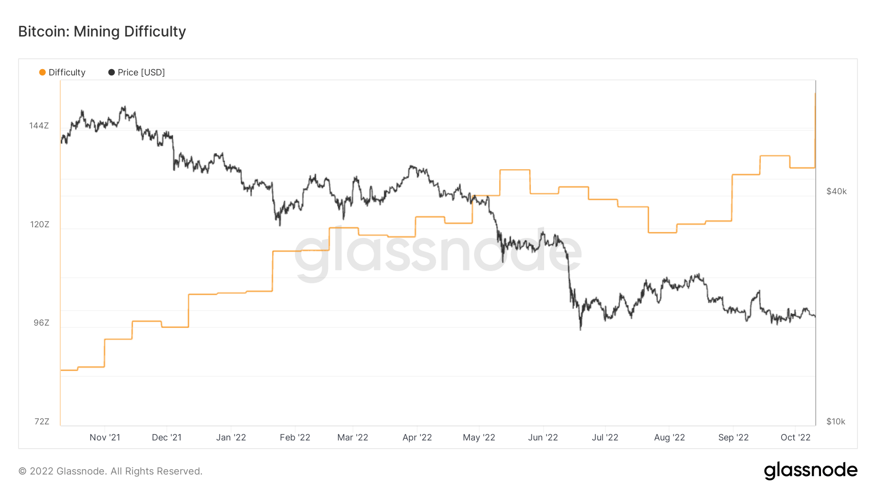
Task: Click the $10k price axis label
Action: (836, 421)
